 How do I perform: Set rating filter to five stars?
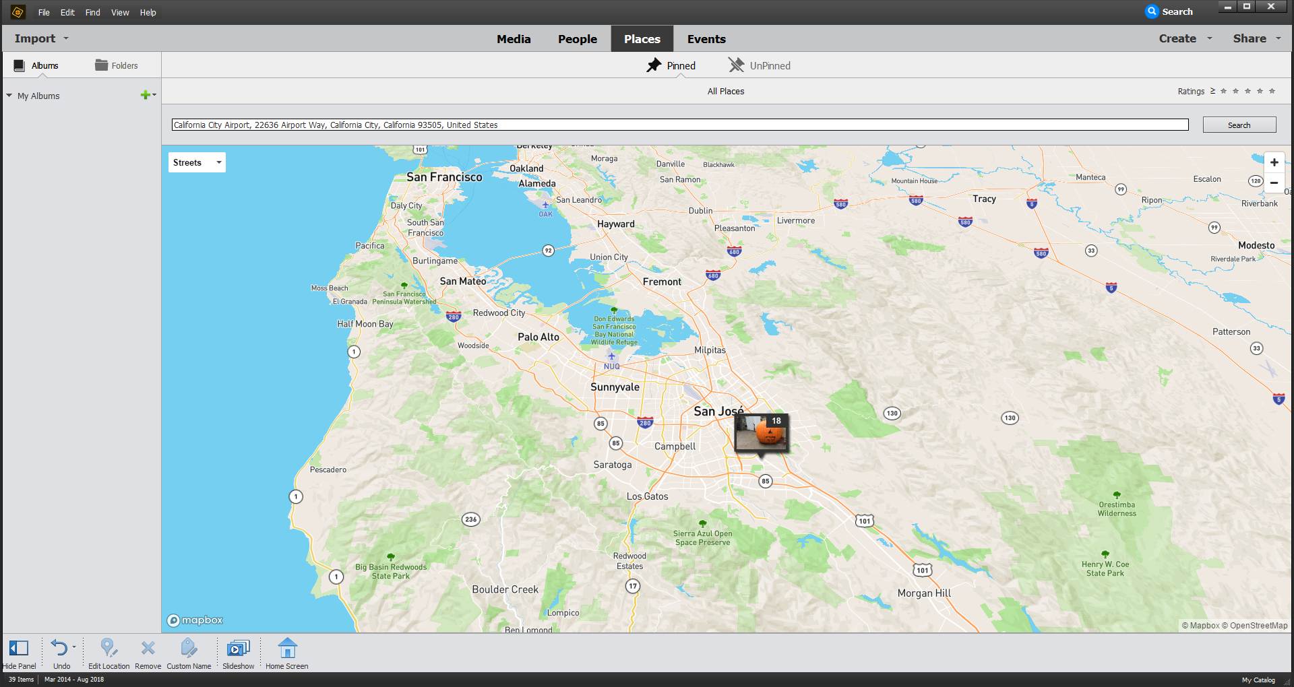1272,92
